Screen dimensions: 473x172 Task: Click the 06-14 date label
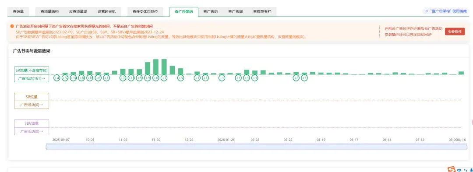pyautogui.click(x=387, y=140)
